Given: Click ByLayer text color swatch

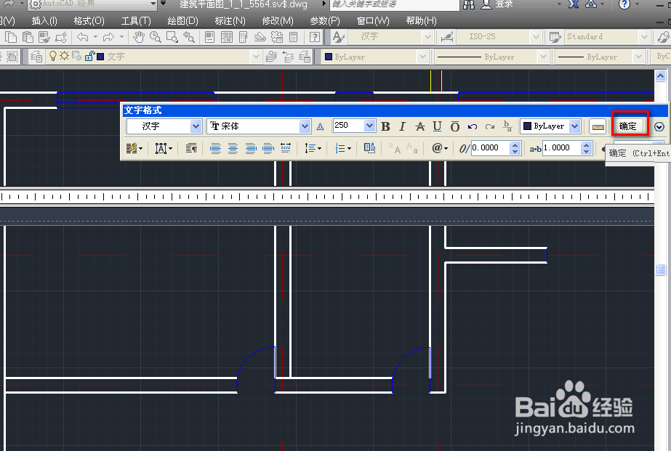Looking at the screenshot, I should point(528,126).
